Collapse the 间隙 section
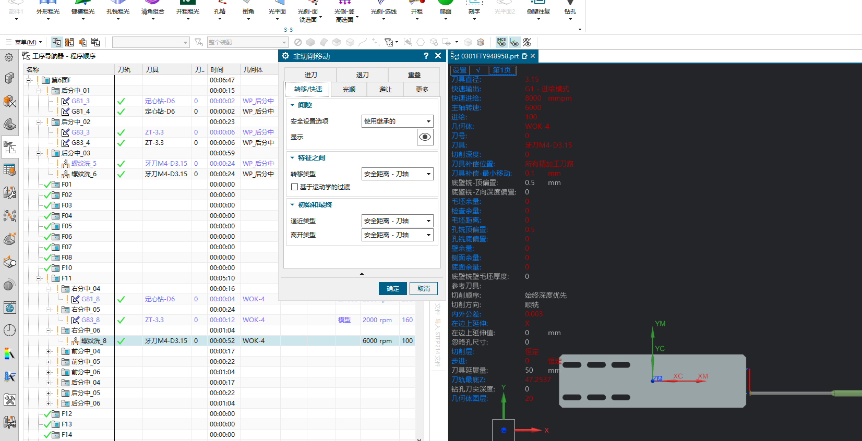Screen dimensions: 862x441 (293, 105)
